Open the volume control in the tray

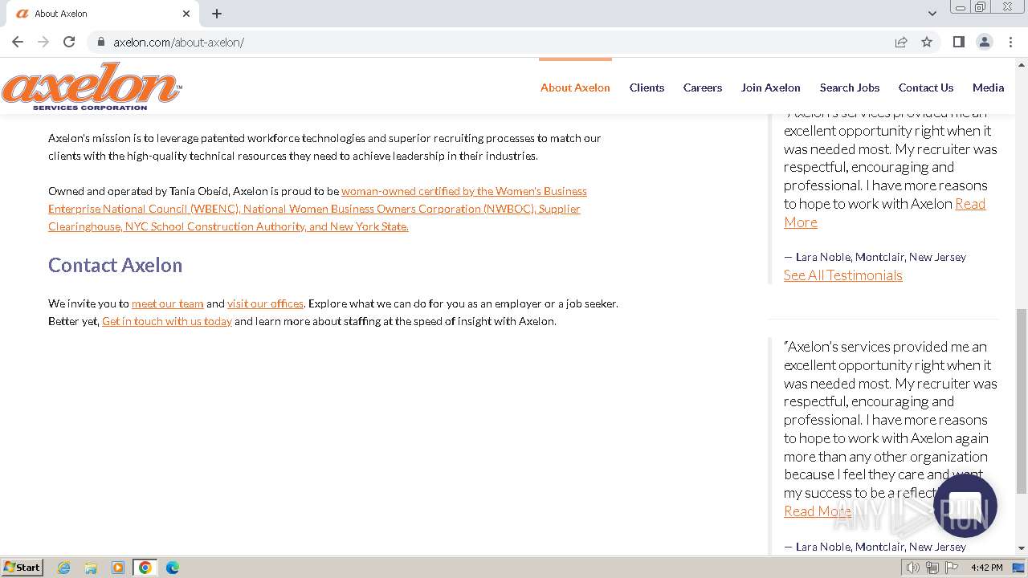point(913,568)
